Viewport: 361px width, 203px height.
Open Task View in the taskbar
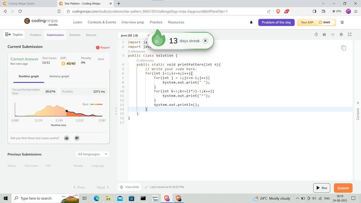85,198
